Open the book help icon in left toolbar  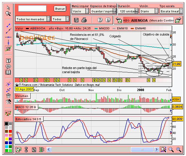[8, 72]
